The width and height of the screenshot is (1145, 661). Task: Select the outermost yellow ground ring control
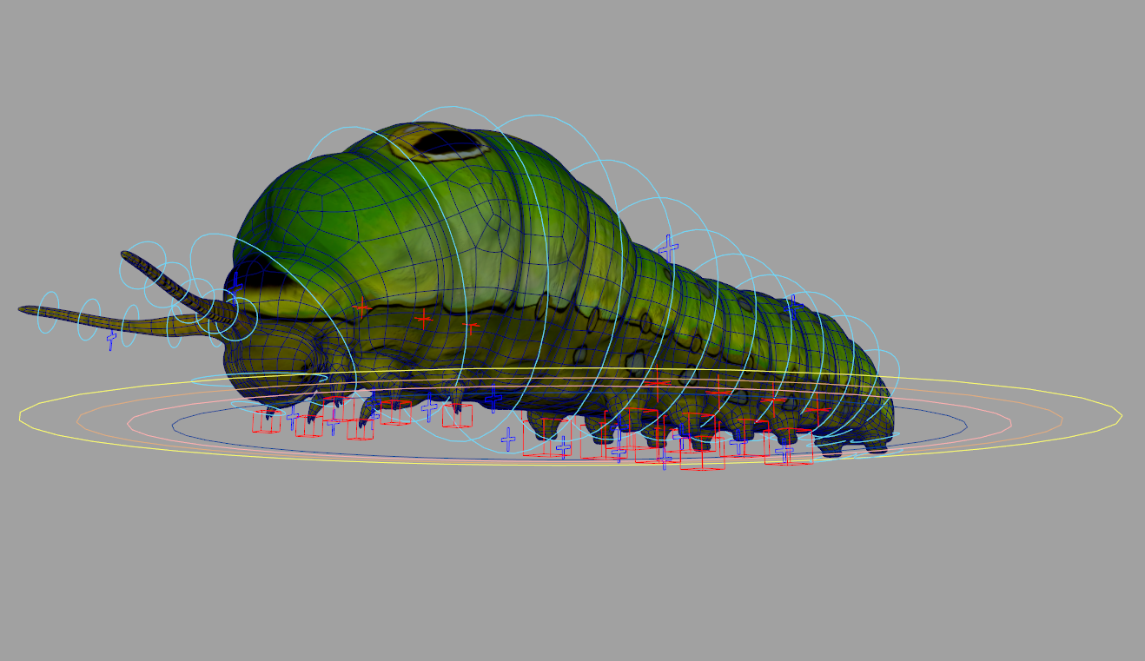point(21,417)
